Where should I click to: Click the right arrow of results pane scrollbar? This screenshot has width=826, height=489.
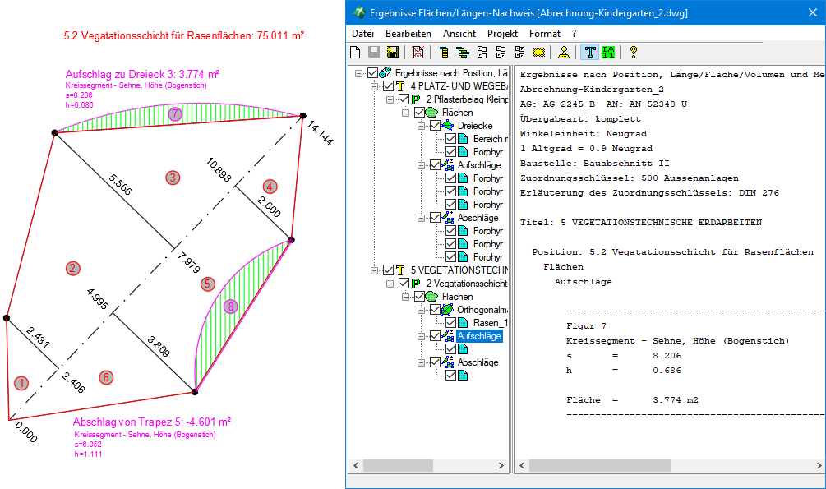818,466
